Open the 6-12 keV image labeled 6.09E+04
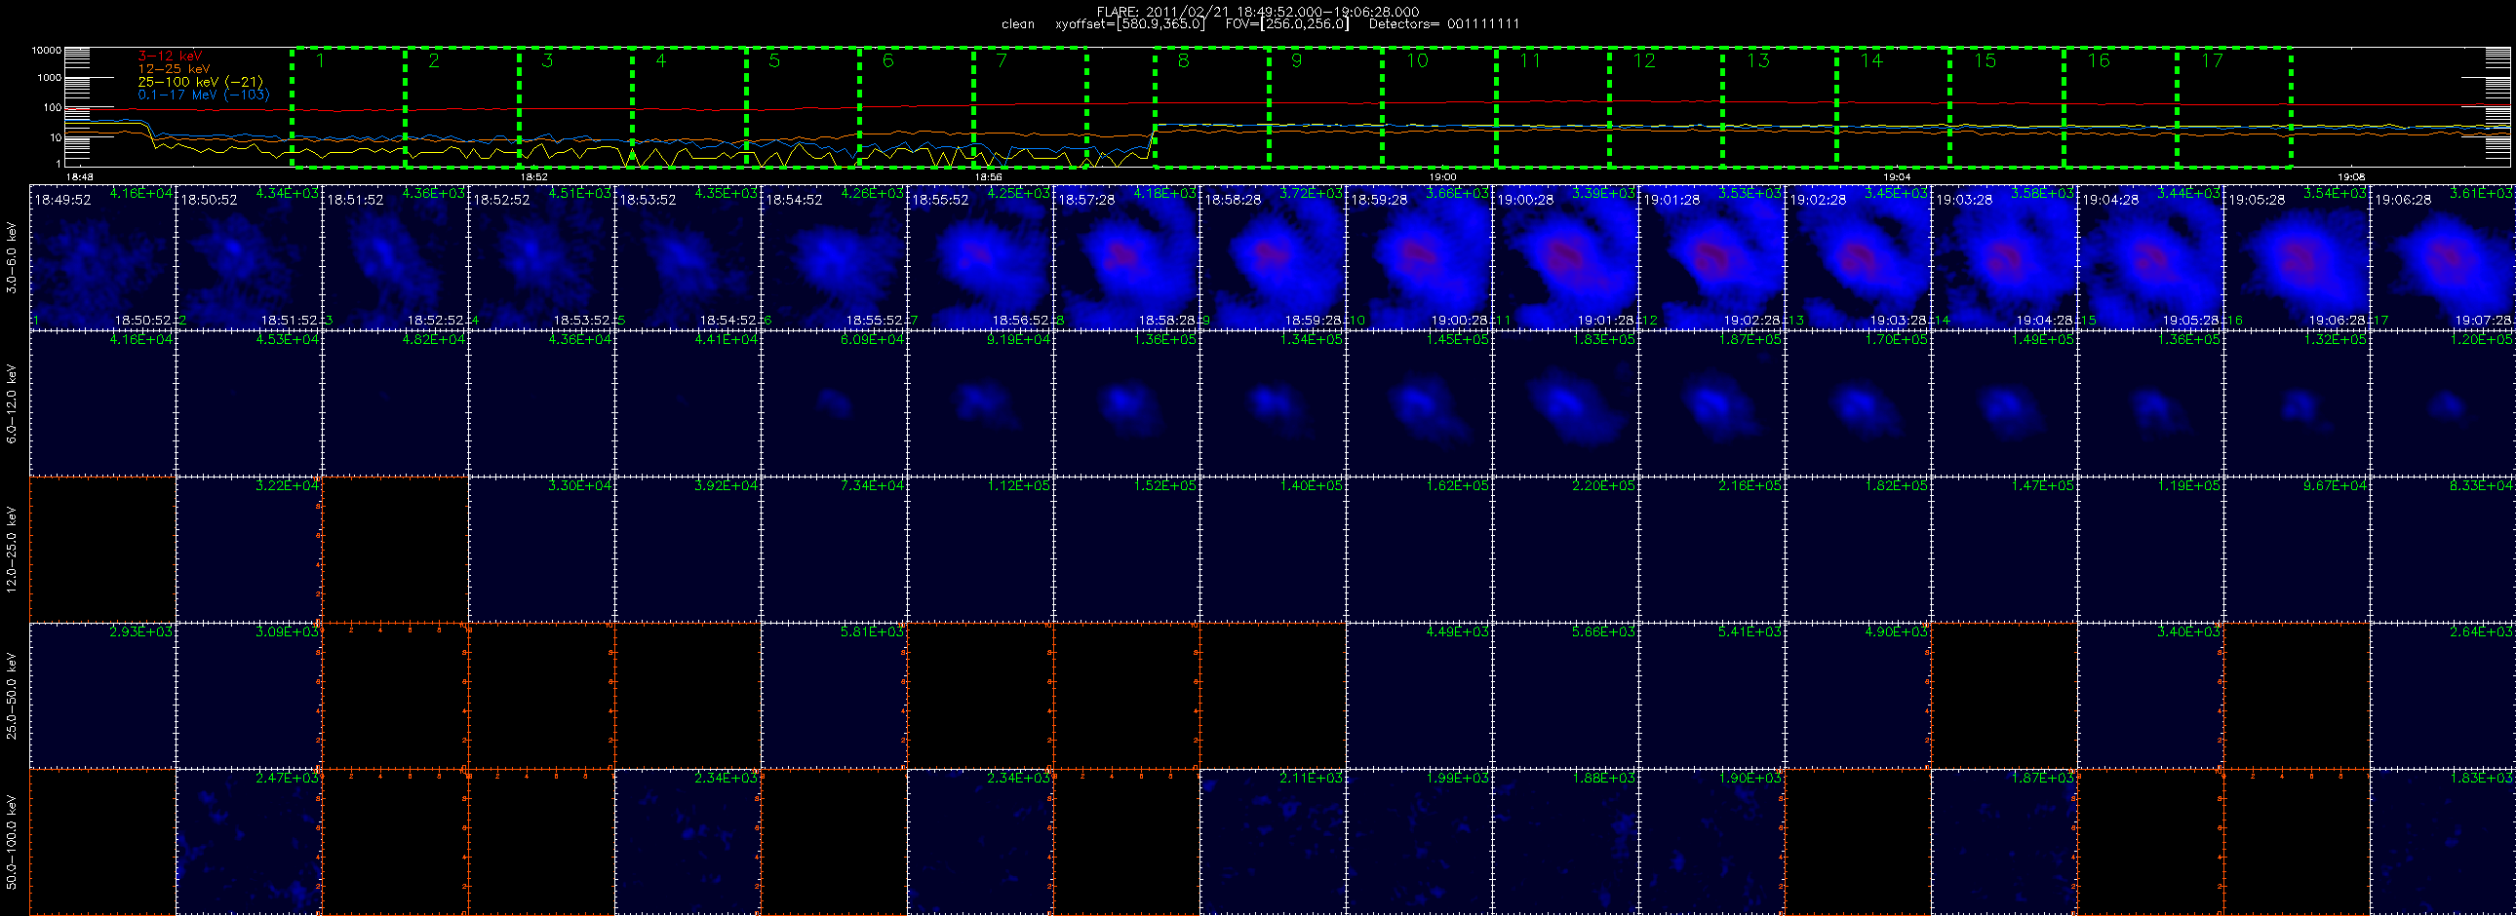2516x916 pixels. click(x=835, y=402)
